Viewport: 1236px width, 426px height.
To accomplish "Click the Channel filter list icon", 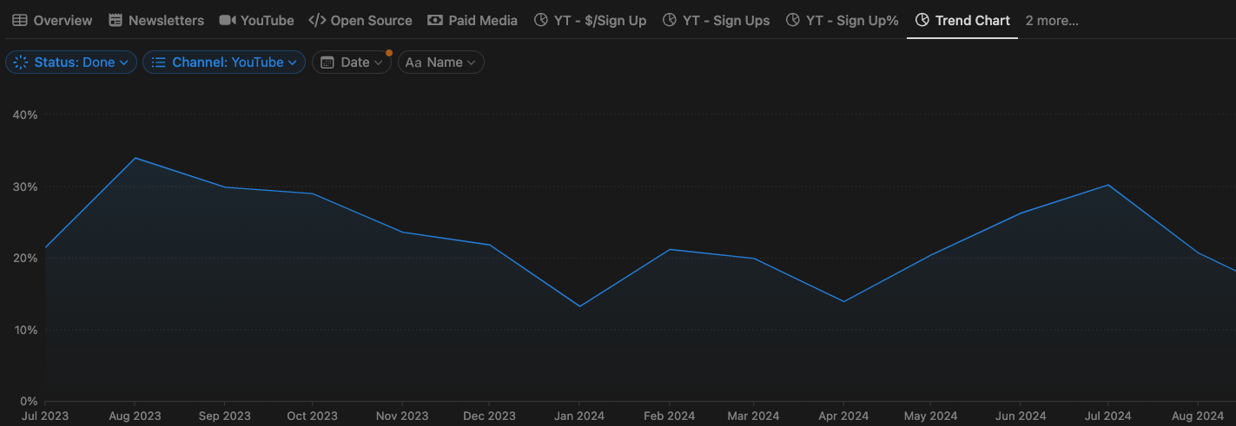I will point(158,62).
